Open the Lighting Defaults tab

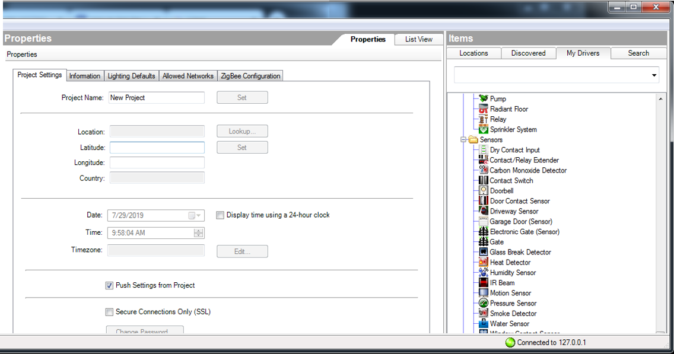[131, 76]
